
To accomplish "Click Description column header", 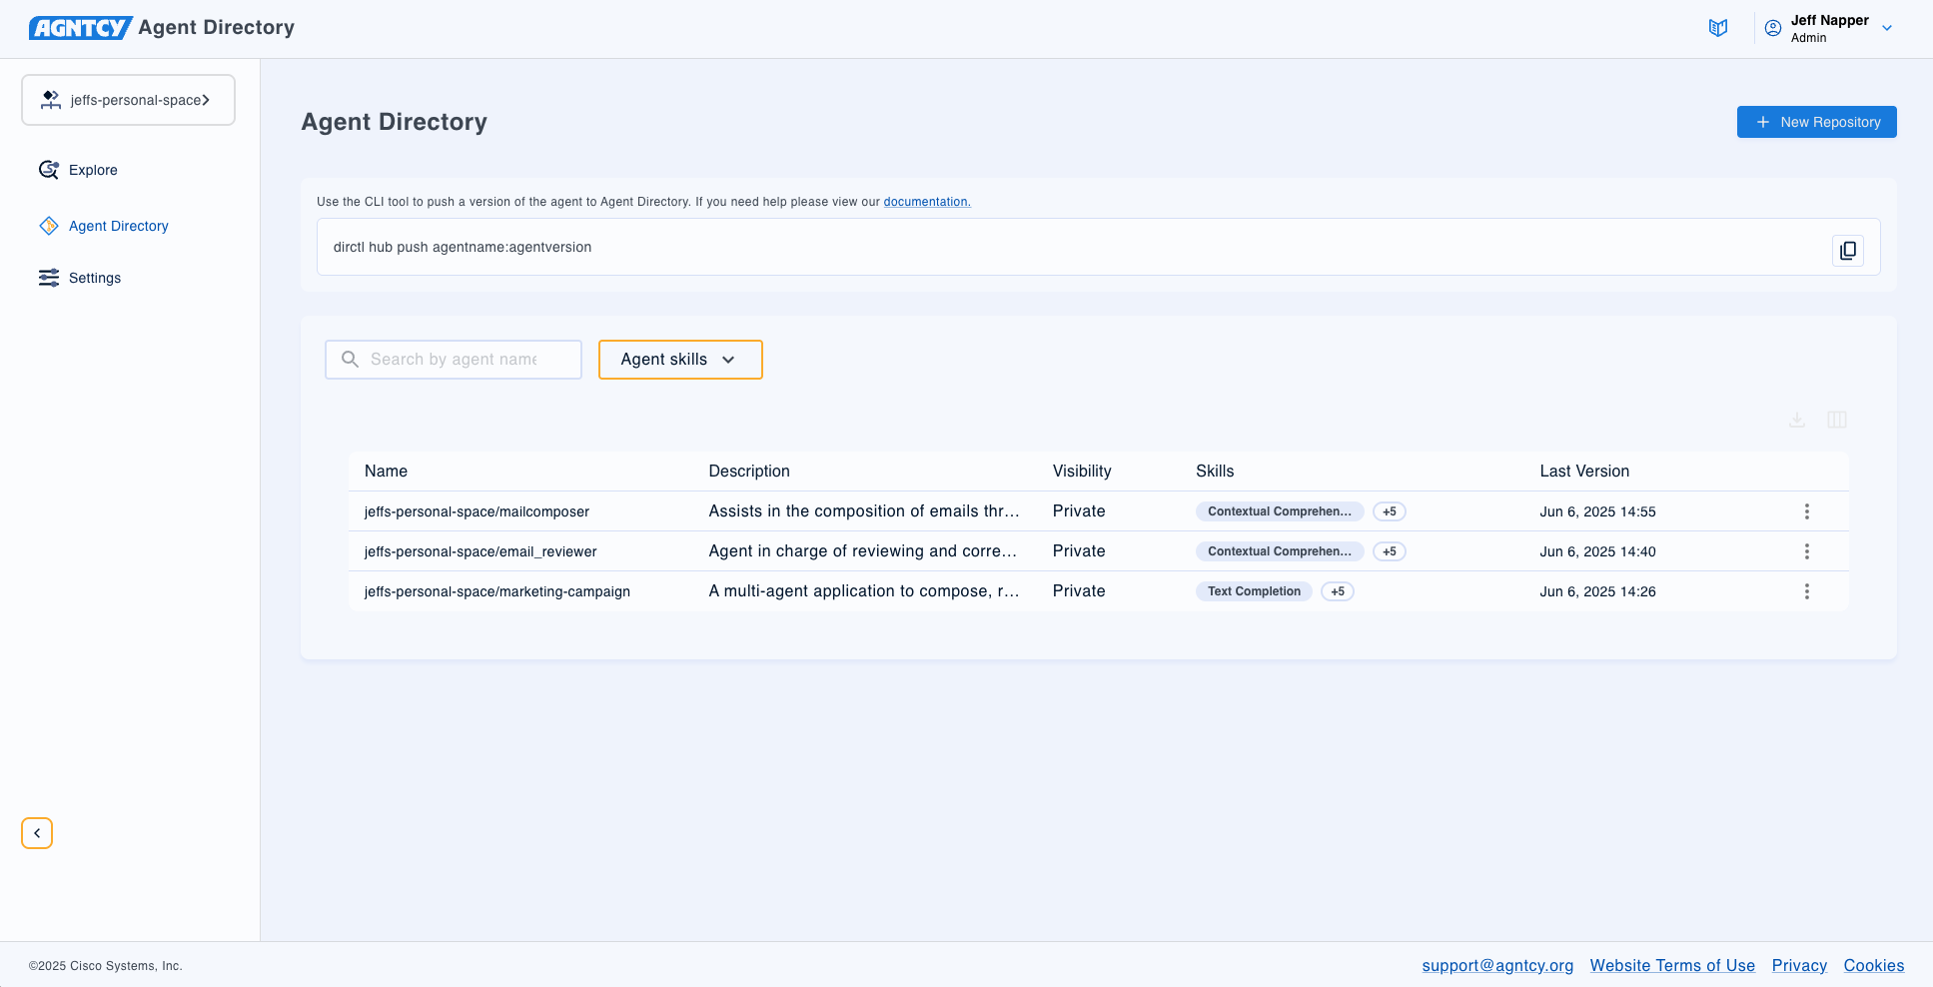I will point(749,472).
